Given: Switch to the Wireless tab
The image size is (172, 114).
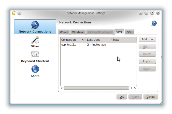Looking at the screenshot, I should coord(78,32).
